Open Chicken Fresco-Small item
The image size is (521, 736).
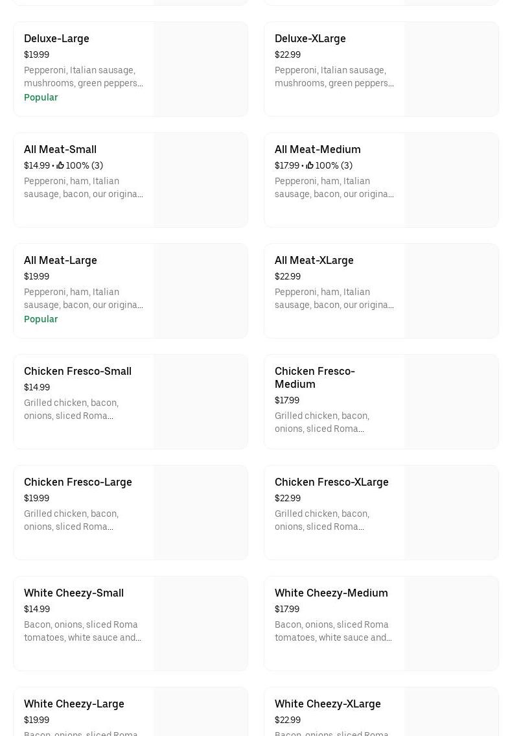[77, 372]
